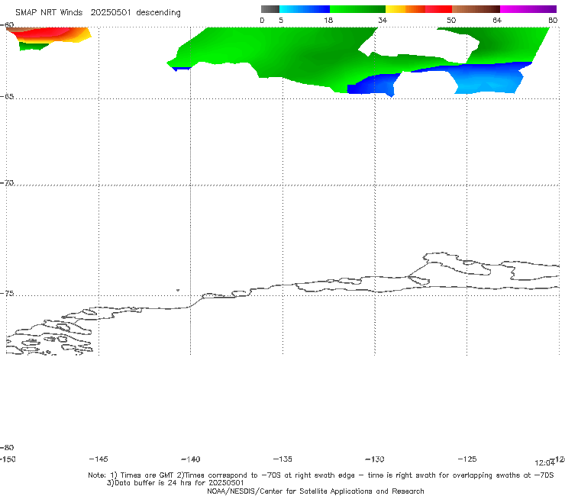Click the "18" label under the color bar

[328, 20]
